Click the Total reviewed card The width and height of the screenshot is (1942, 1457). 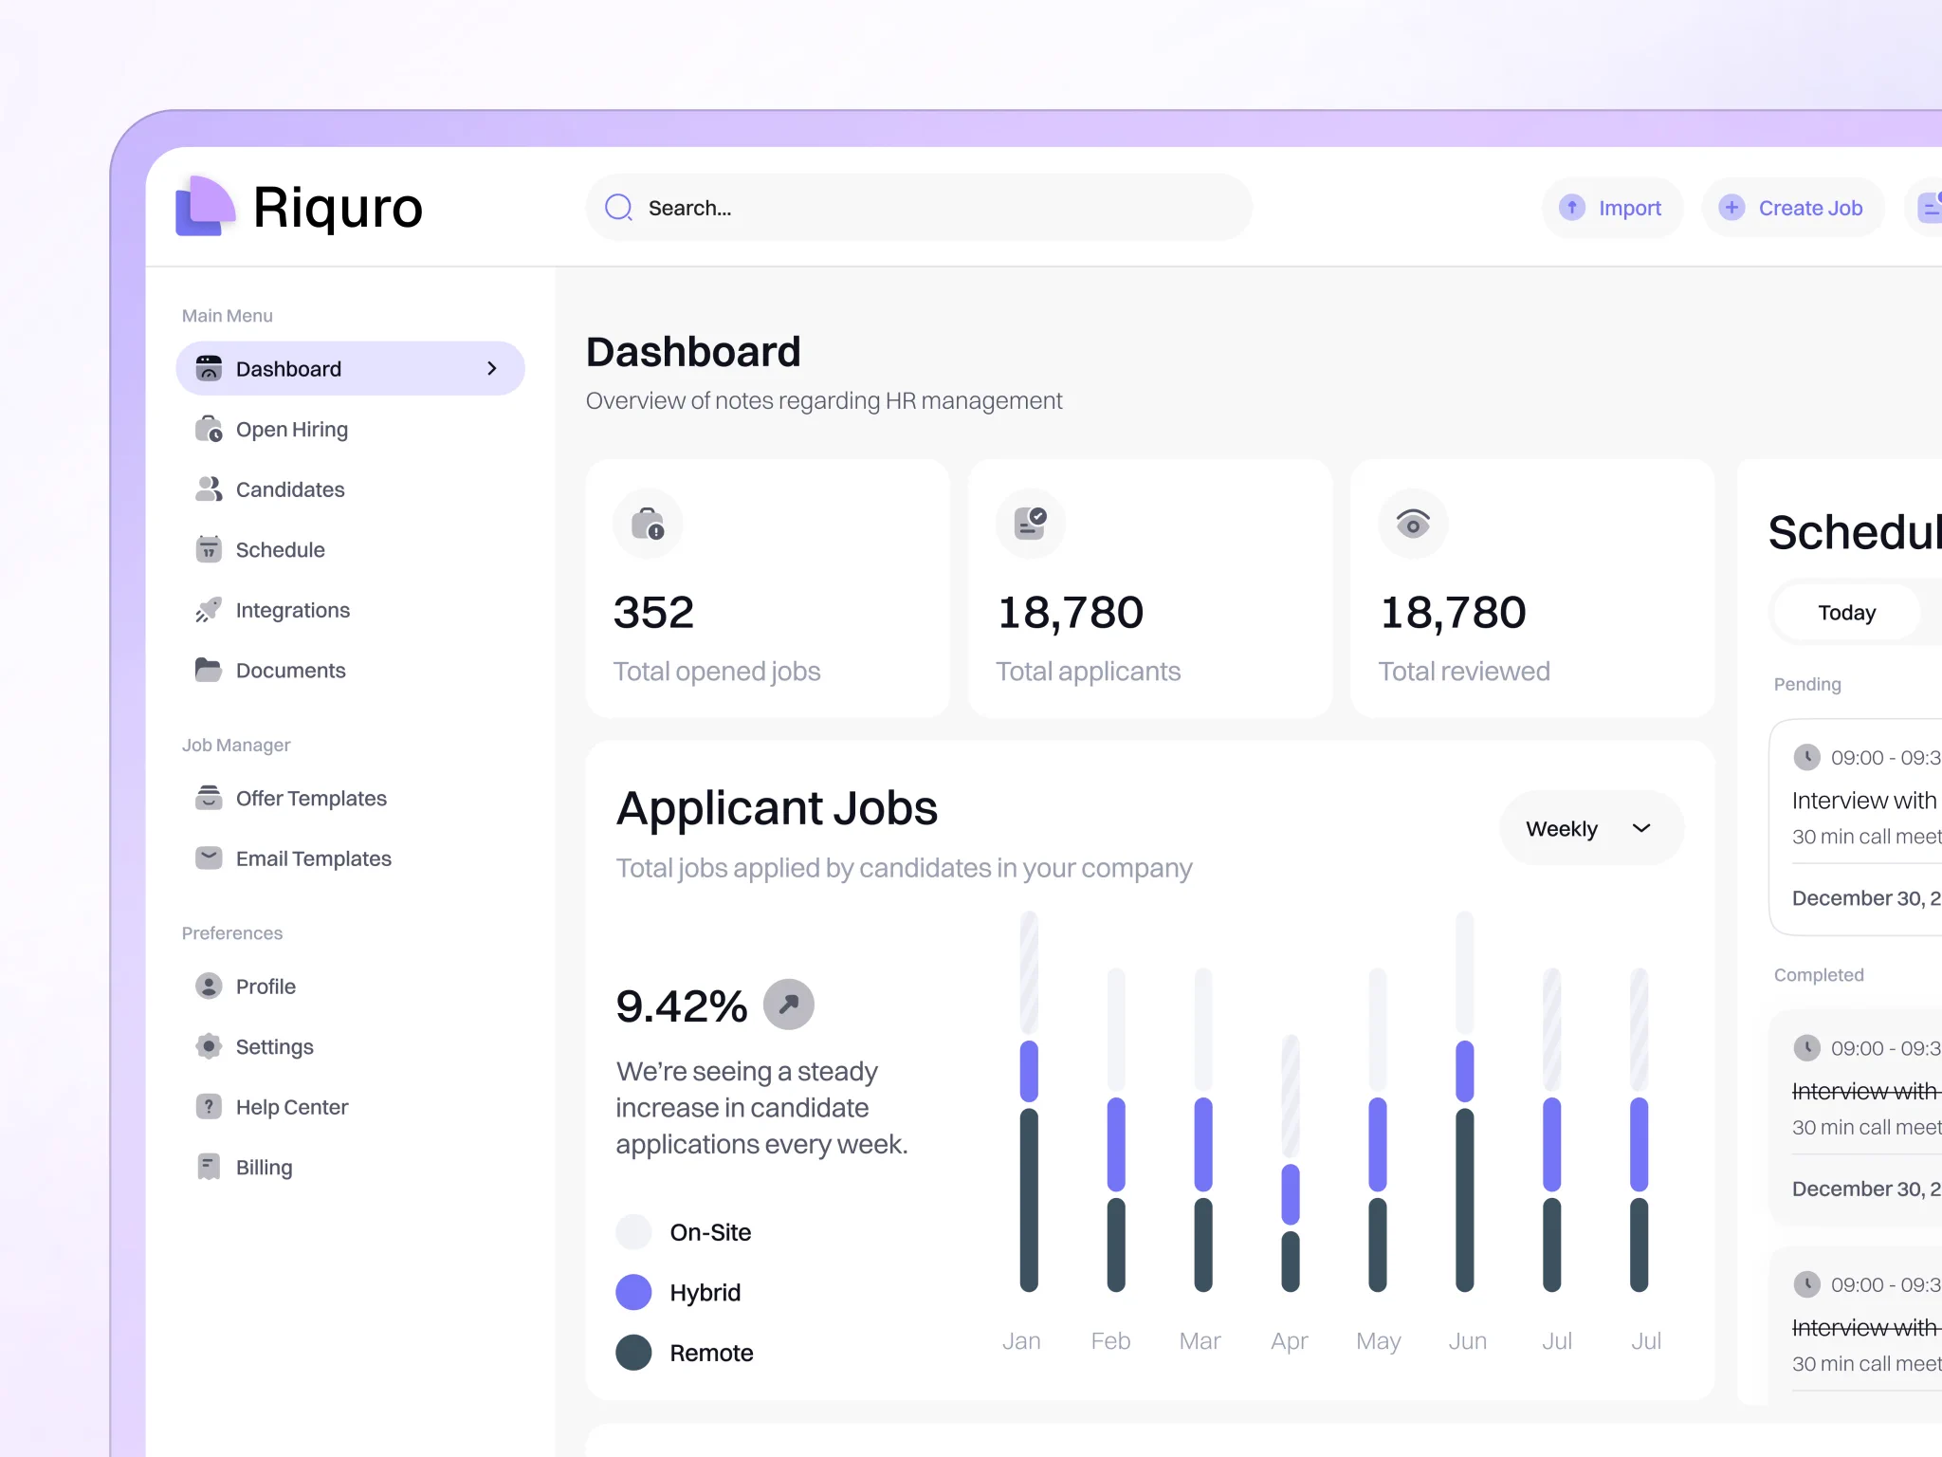coord(1532,589)
